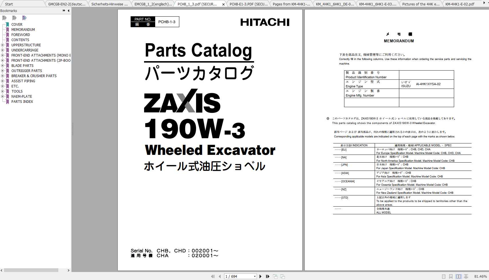Select the collapse-all bookmarks icon
Viewport: 489px width, 280px height.
coord(4,18)
